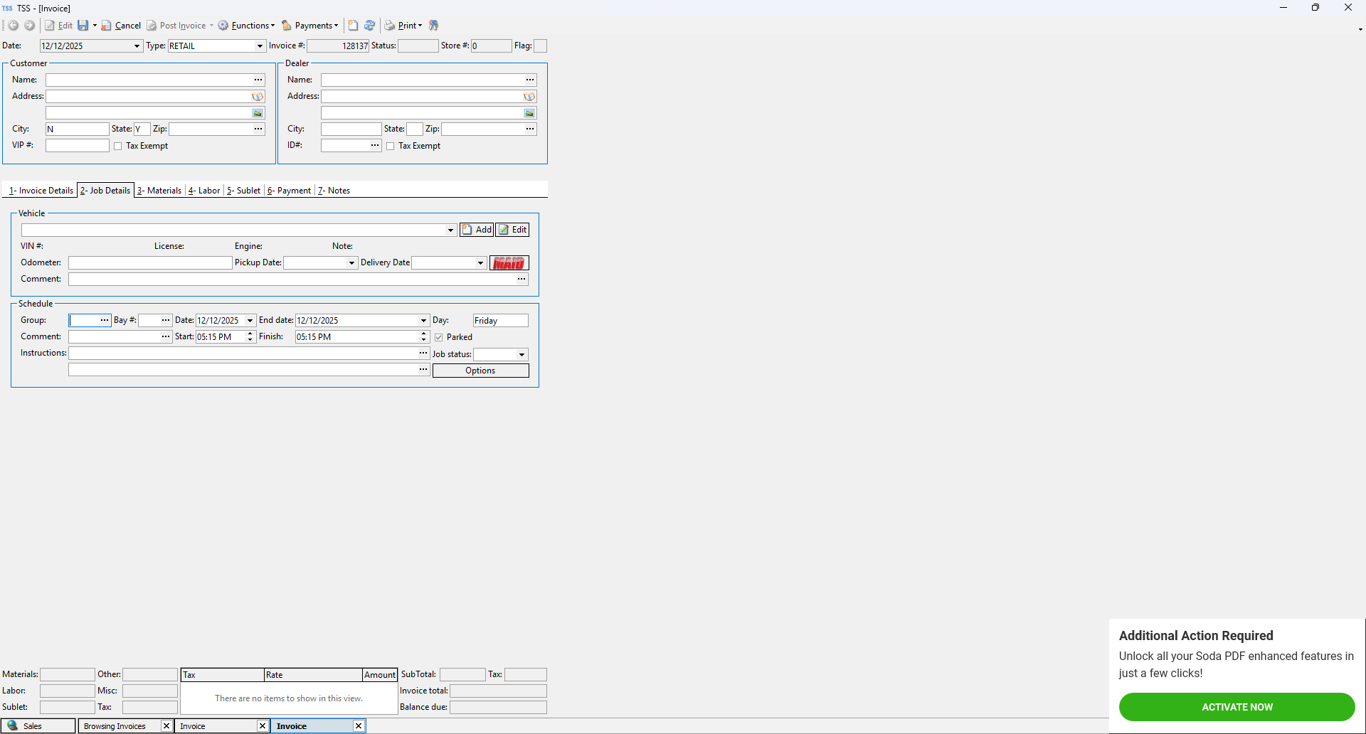
Task: Click the Save floppy disk icon
Action: point(83,26)
